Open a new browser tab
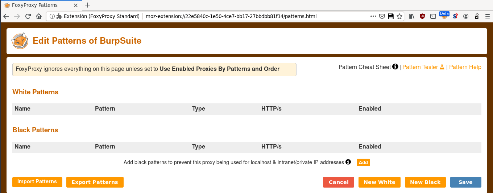 coord(87,5)
